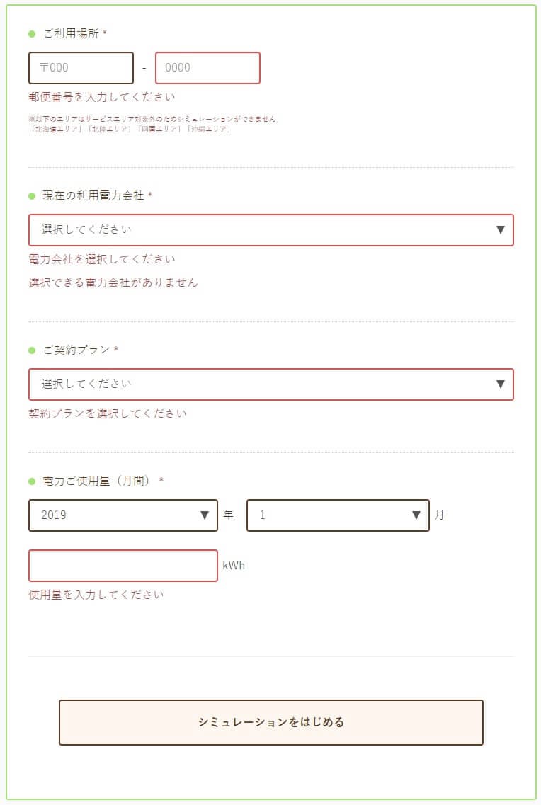Focus the 〒000 postal code field
The width and height of the screenshot is (541, 805).
(81, 68)
